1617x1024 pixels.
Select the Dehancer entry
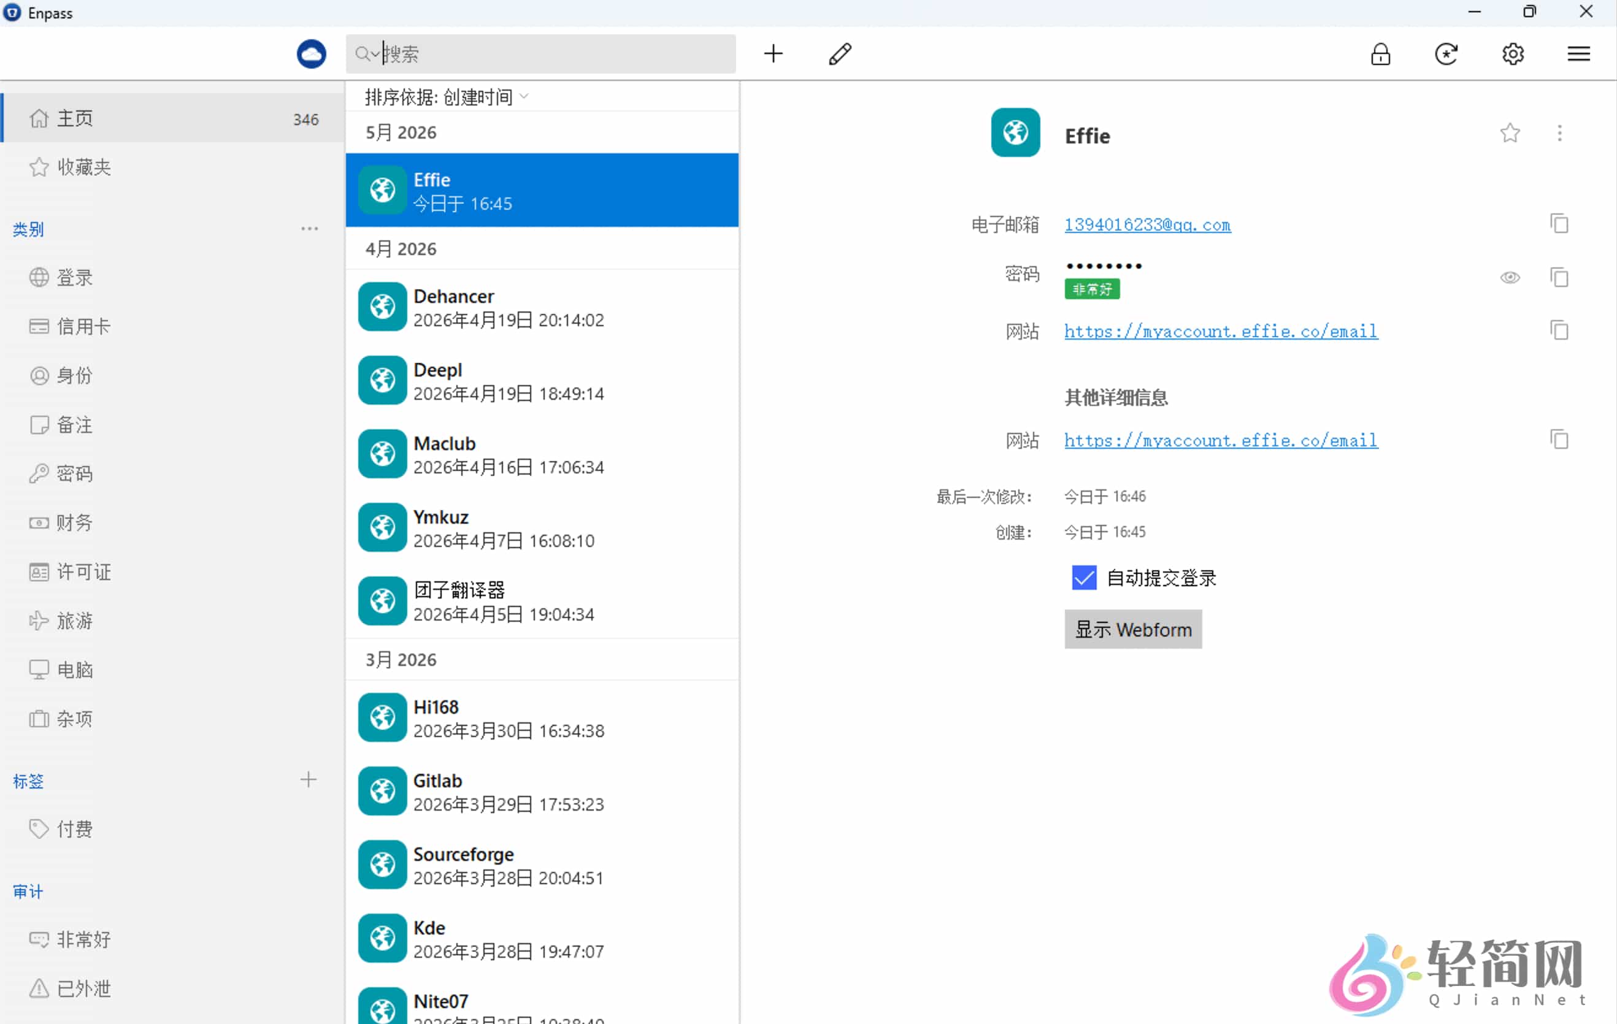pyautogui.click(x=542, y=307)
